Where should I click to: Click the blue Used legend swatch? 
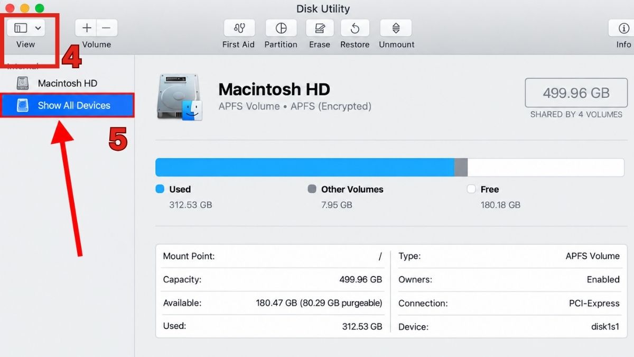(x=160, y=189)
